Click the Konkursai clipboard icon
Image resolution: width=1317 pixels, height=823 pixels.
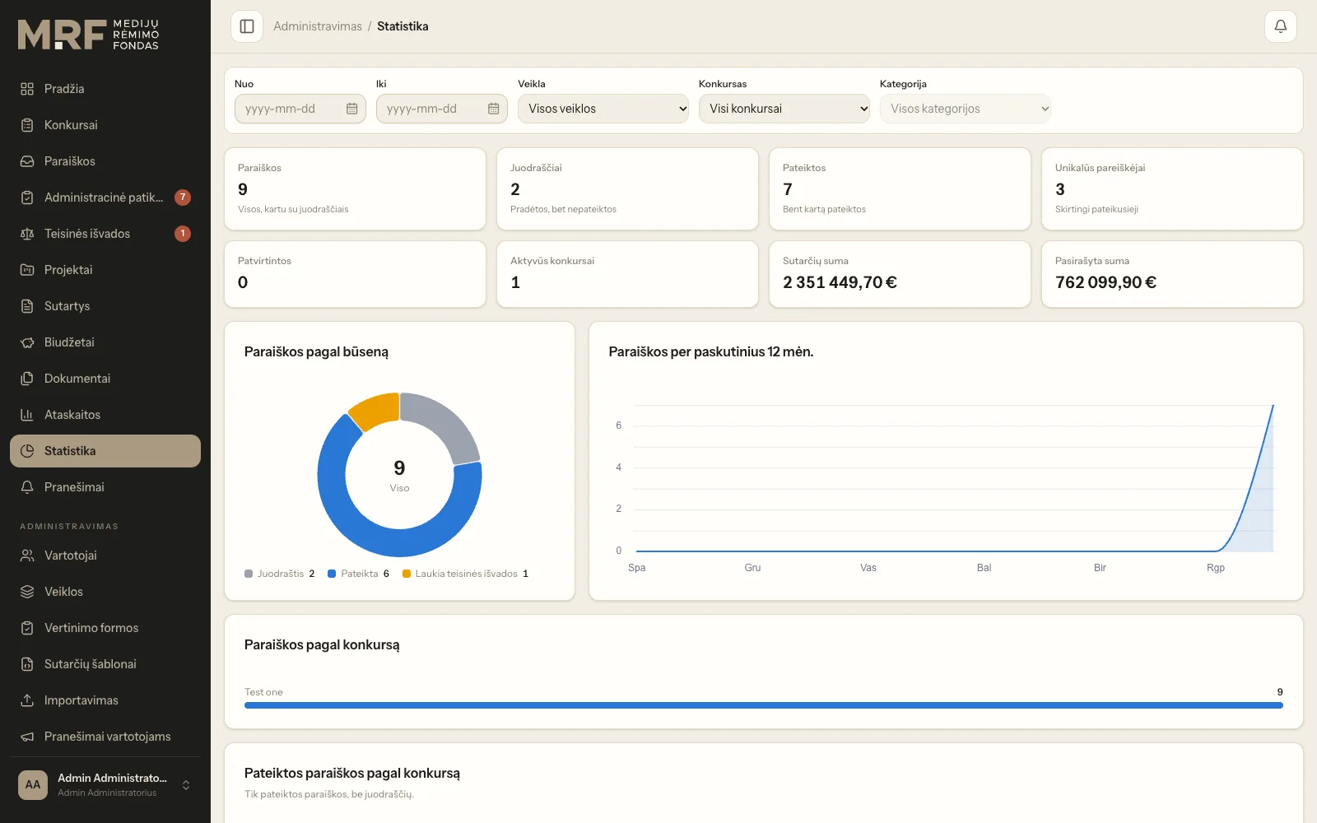click(27, 125)
